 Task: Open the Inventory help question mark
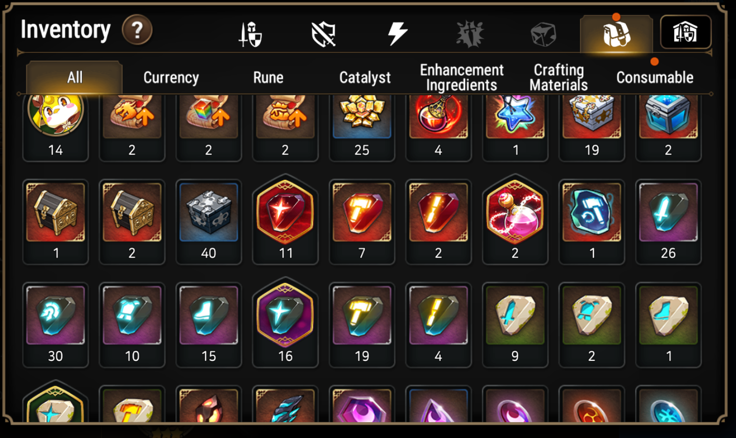(137, 30)
